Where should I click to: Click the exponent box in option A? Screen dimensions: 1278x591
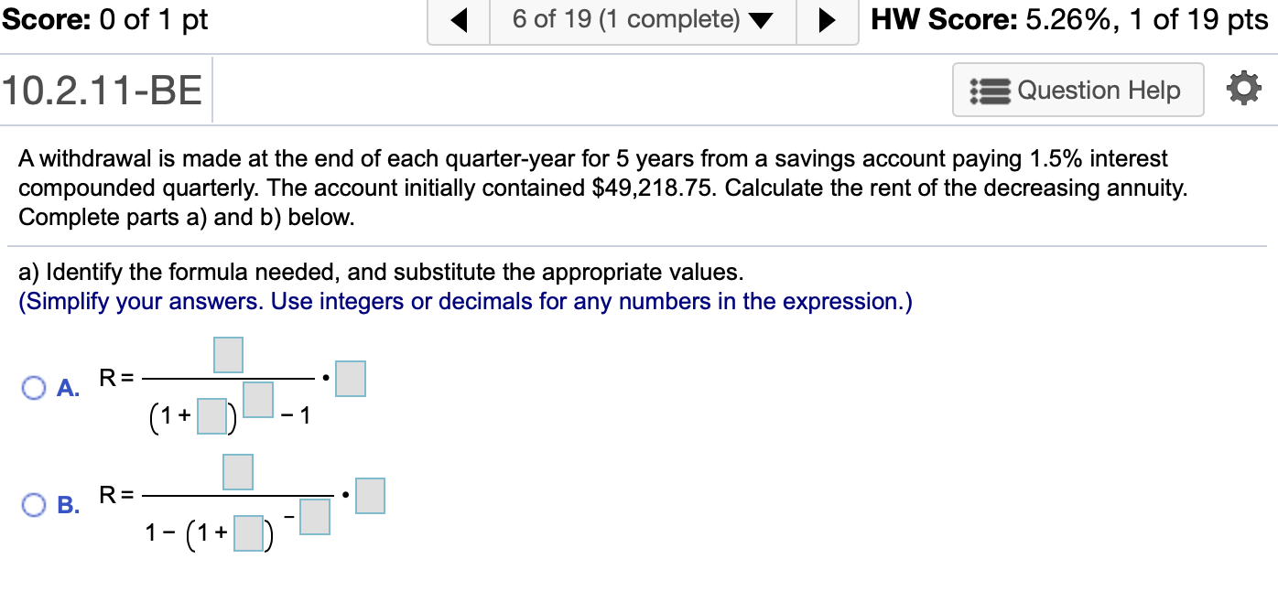tap(257, 398)
